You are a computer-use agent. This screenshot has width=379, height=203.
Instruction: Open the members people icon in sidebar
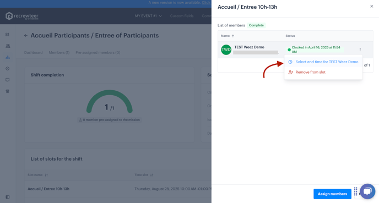(x=8, y=46)
